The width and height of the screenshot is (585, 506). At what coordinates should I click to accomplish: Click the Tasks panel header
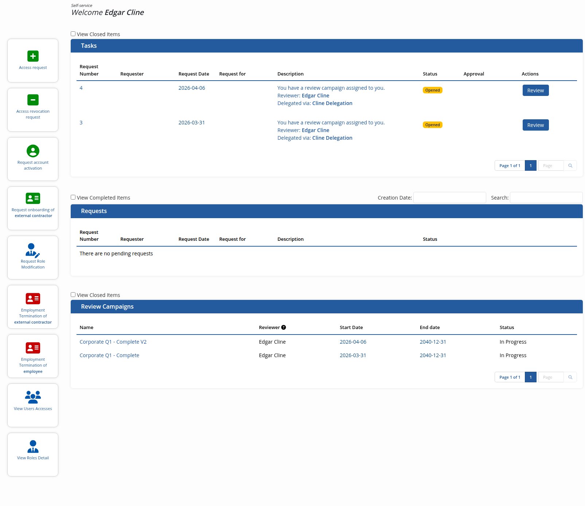pos(327,46)
